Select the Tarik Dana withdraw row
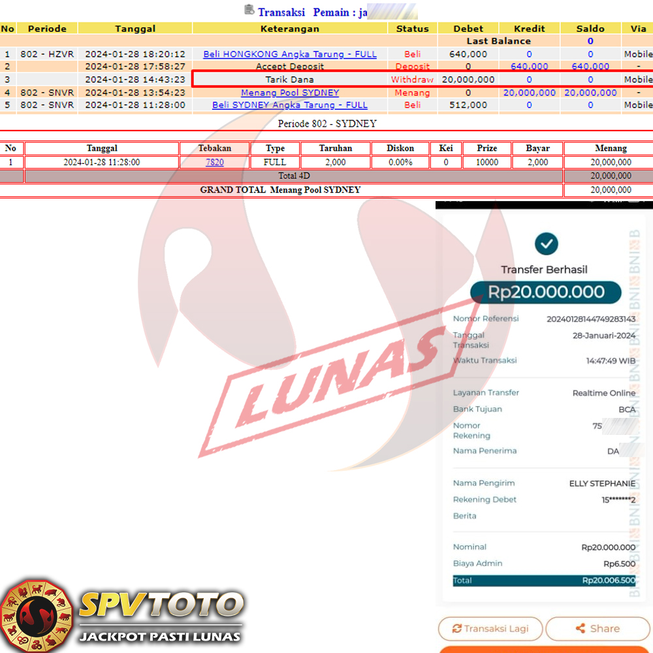Viewport: 653px width, 653px height. (x=290, y=80)
